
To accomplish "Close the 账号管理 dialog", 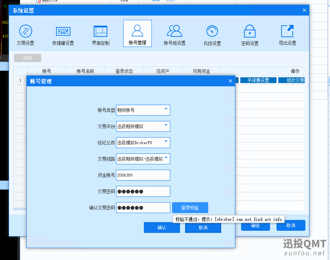I will point(230,81).
